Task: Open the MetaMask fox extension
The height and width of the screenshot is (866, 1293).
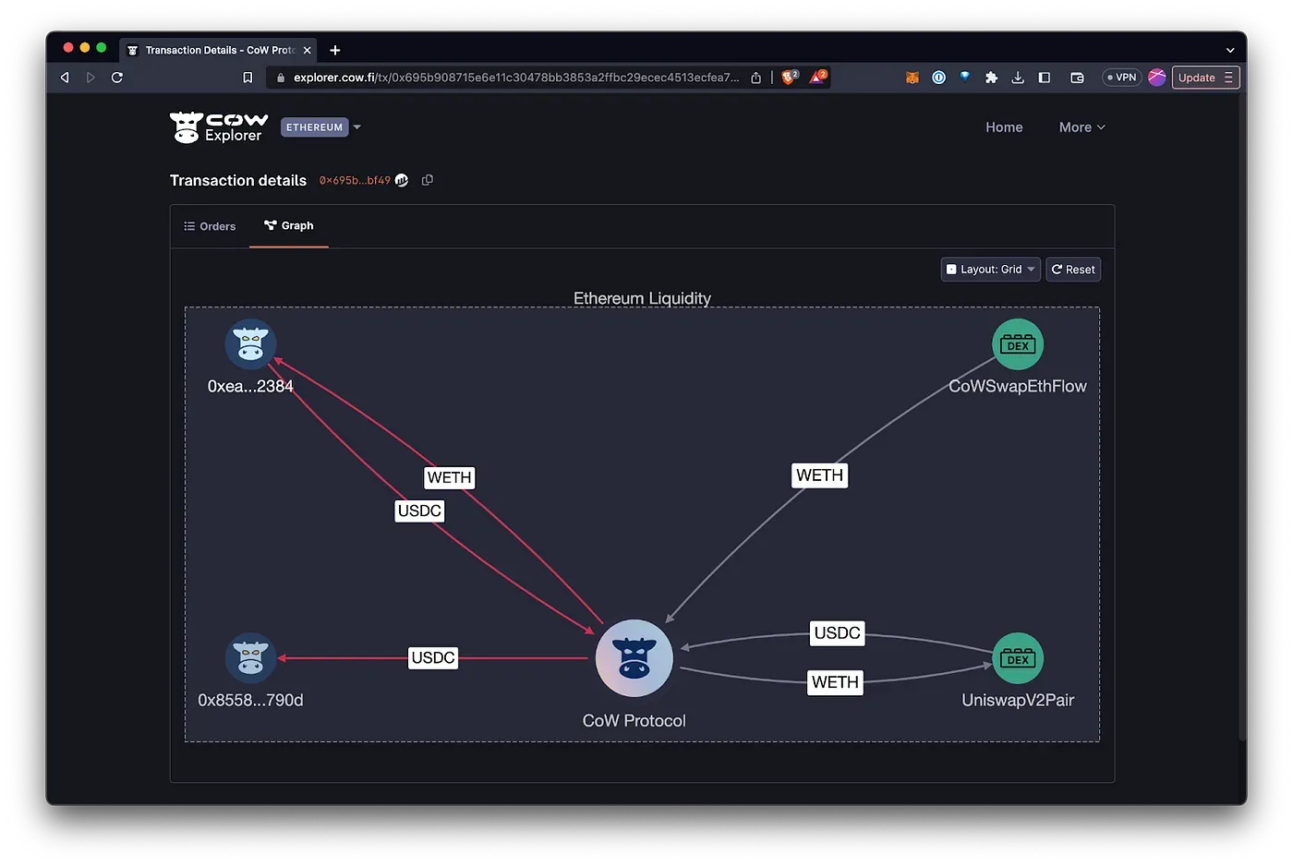Action: pos(912,78)
